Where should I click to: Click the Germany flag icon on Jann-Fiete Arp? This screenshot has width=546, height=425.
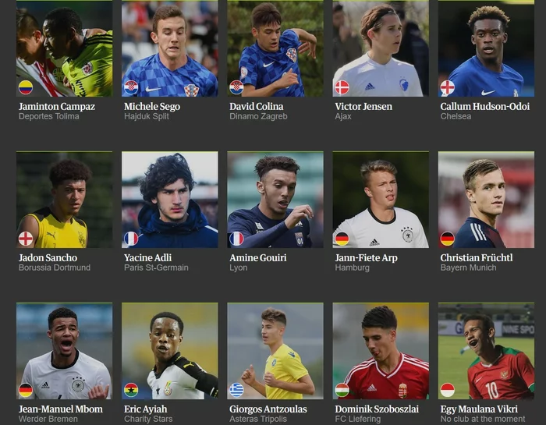tap(342, 239)
